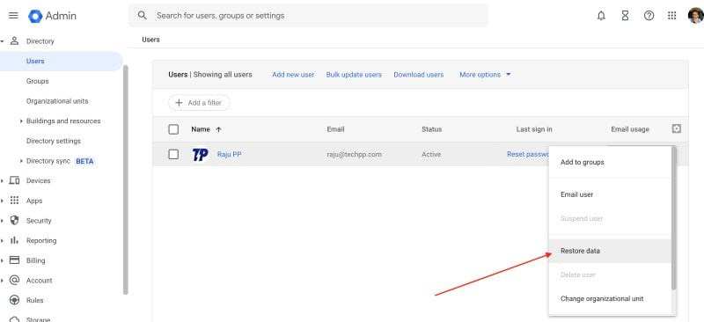Expand Directory sync BETA

(x=21, y=161)
